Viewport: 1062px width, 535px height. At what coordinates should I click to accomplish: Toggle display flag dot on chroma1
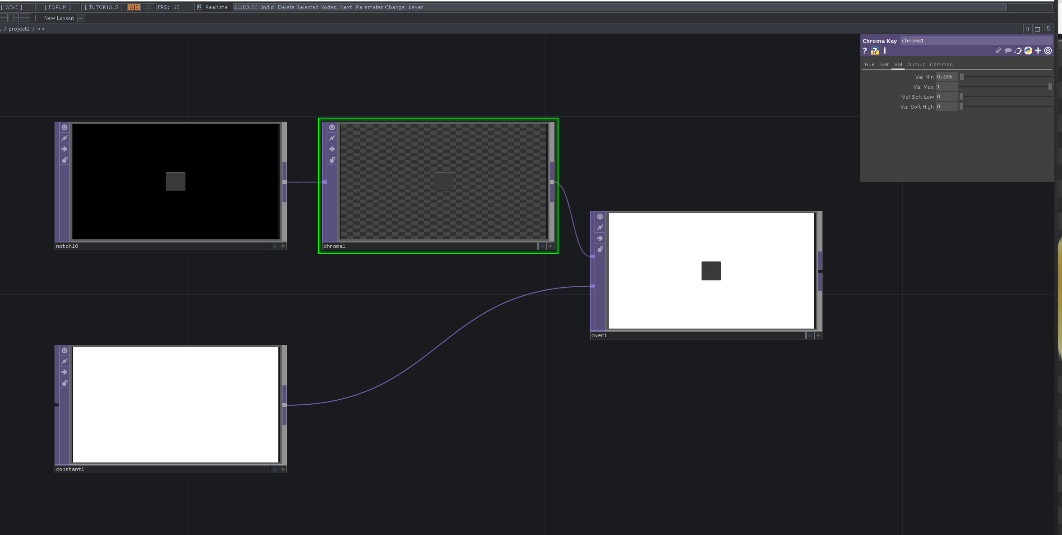[542, 246]
